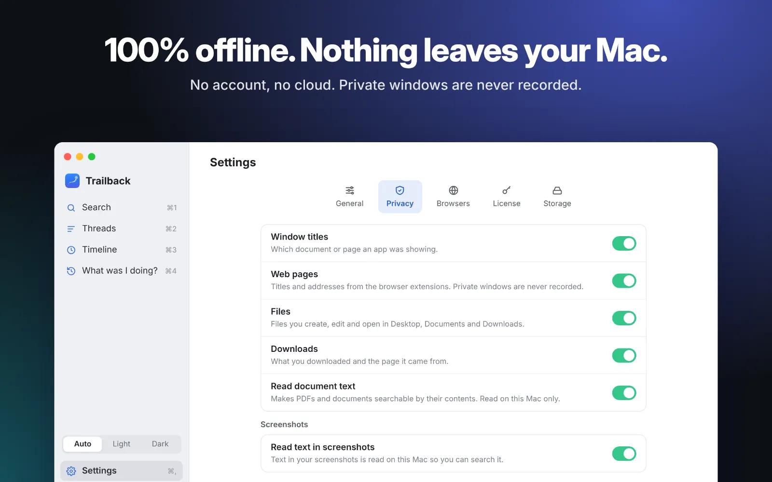Click the General sliders icon
The image size is (772, 482).
pyautogui.click(x=350, y=190)
